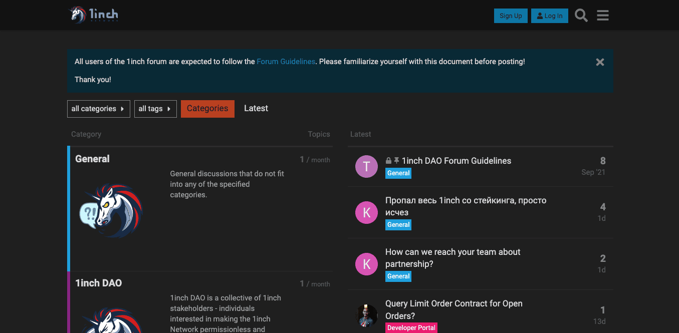Click the user photo avatar on Query Limit Order topic
This screenshot has height=333, width=679.
pos(366,315)
